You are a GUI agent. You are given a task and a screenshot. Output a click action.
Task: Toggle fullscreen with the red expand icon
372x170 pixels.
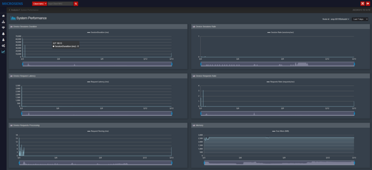click(x=363, y=4)
